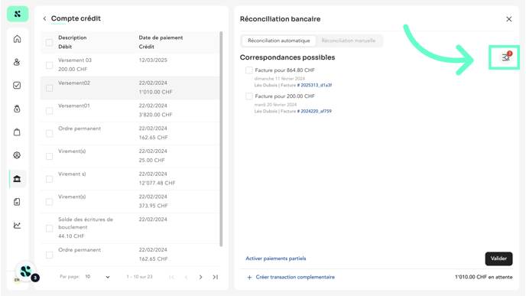Open the contacts icon in sidebar

(x=17, y=62)
